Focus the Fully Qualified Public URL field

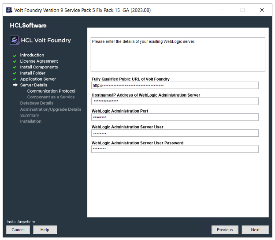[175, 85]
